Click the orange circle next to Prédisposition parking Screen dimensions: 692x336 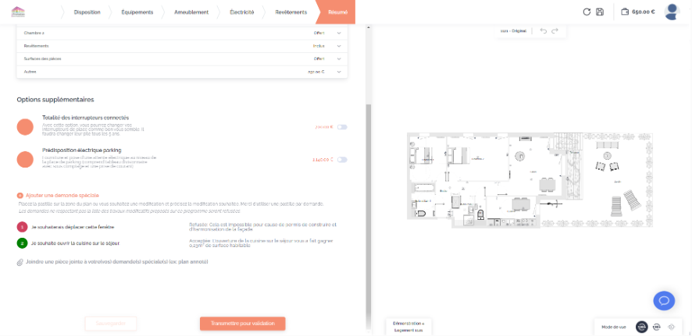click(x=25, y=159)
